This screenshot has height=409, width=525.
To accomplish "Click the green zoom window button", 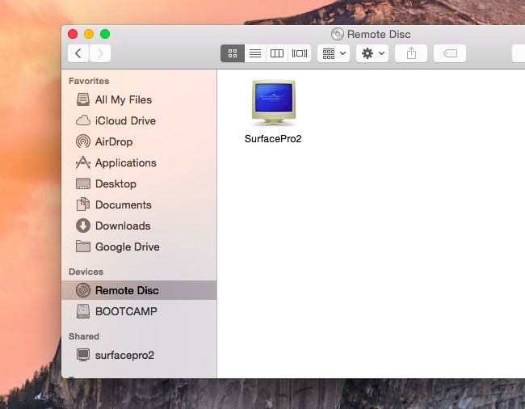I will pos(105,34).
